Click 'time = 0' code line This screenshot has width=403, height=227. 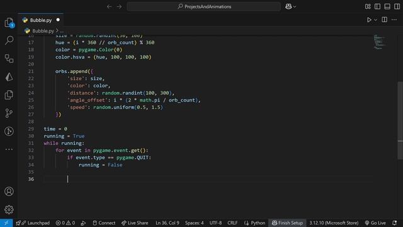(x=55, y=129)
